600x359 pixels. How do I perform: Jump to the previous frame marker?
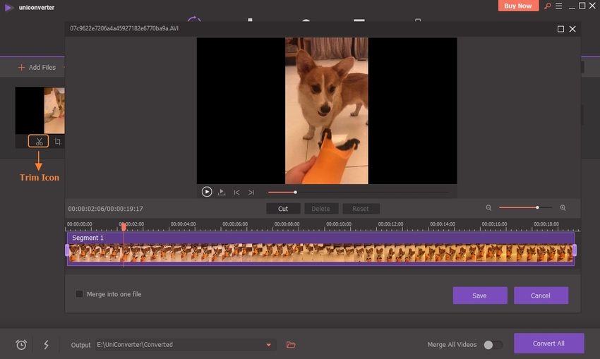[x=236, y=192]
